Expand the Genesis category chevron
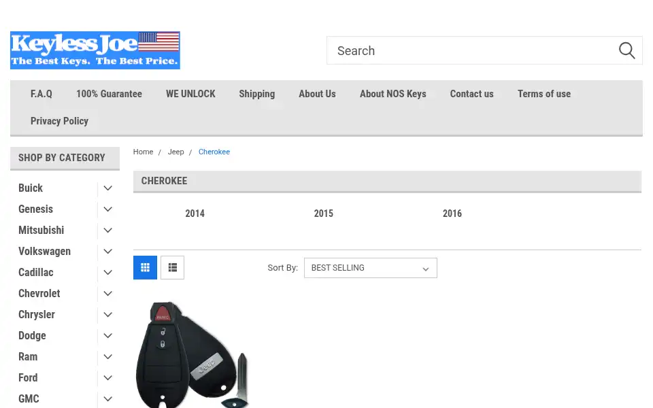The width and height of the screenshot is (653, 408). 108,209
